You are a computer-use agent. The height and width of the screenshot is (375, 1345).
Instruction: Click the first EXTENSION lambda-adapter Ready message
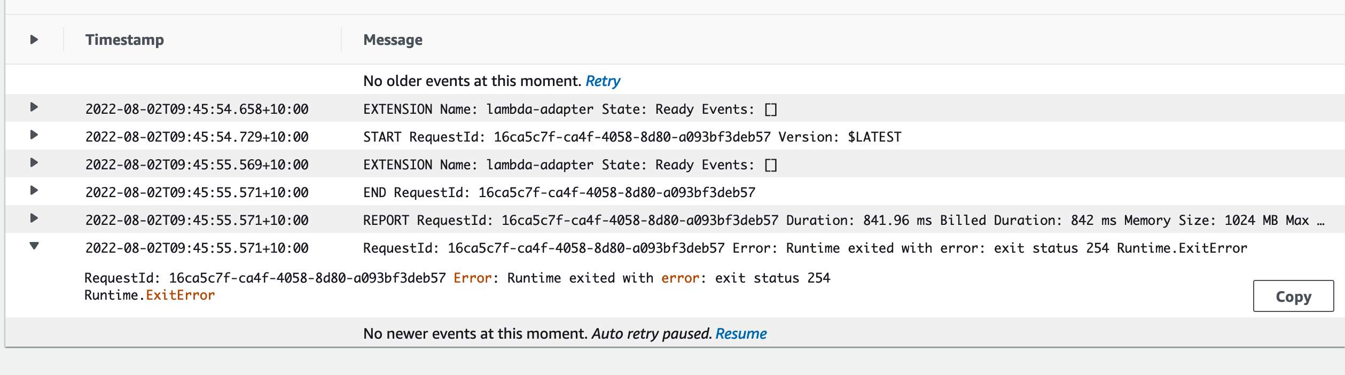[x=570, y=110]
